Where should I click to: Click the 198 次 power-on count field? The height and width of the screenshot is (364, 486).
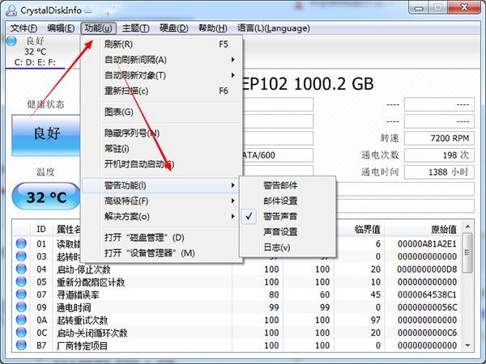pyautogui.click(x=439, y=155)
